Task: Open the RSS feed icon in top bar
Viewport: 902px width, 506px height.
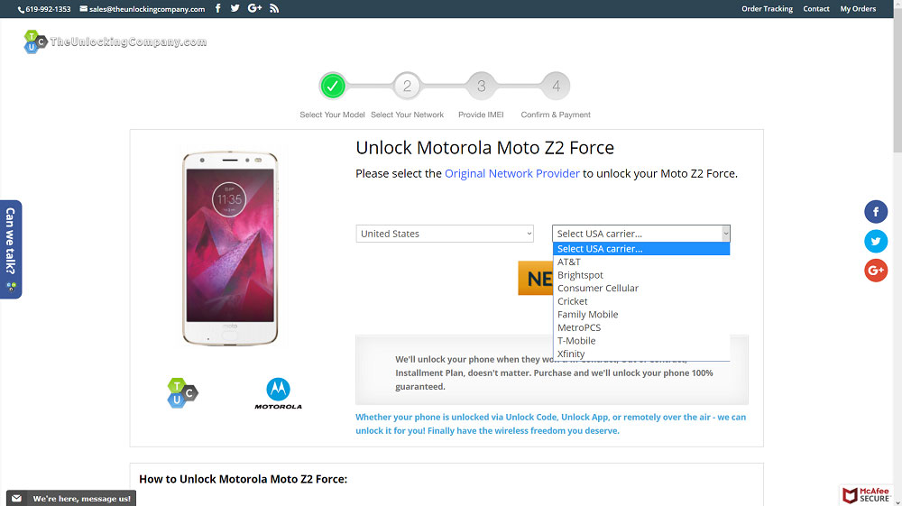Action: tap(274, 8)
